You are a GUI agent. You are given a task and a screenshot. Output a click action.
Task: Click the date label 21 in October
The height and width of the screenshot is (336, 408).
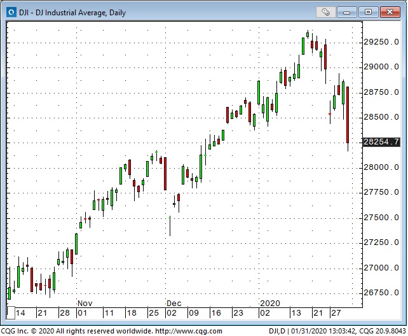(x=43, y=313)
